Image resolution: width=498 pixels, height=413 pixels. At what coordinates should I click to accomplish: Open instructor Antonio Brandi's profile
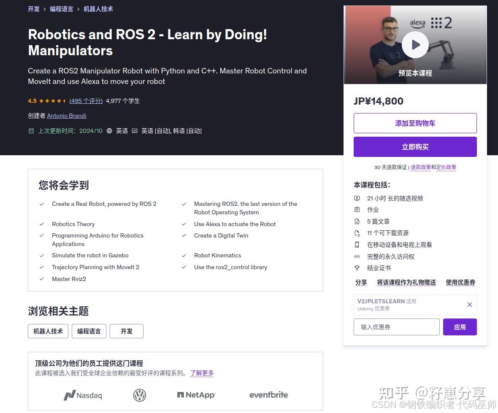(x=66, y=116)
